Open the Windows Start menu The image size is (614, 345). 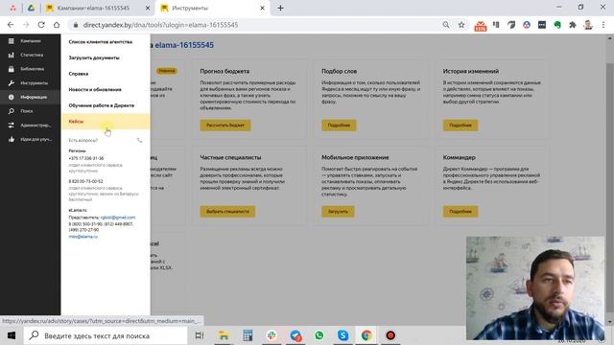click(x=12, y=335)
